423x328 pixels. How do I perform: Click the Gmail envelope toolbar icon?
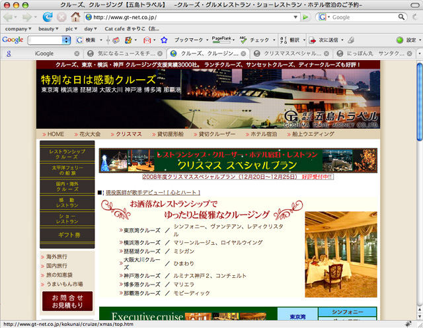pos(147,40)
